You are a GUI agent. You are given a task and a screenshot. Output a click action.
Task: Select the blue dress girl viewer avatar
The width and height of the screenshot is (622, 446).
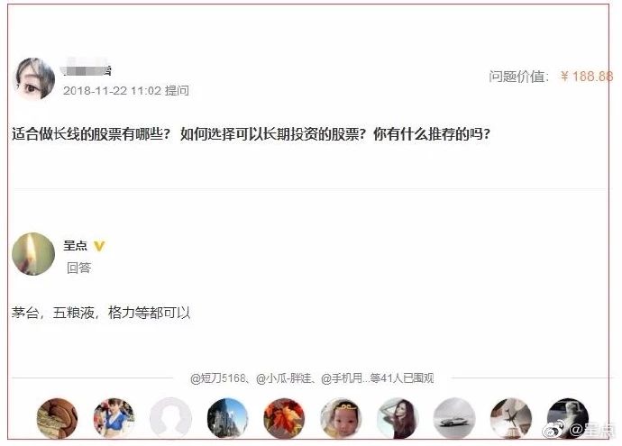coord(114,419)
